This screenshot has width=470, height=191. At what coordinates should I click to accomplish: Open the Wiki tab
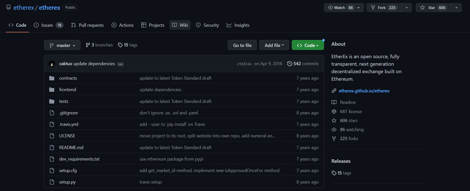(180, 25)
